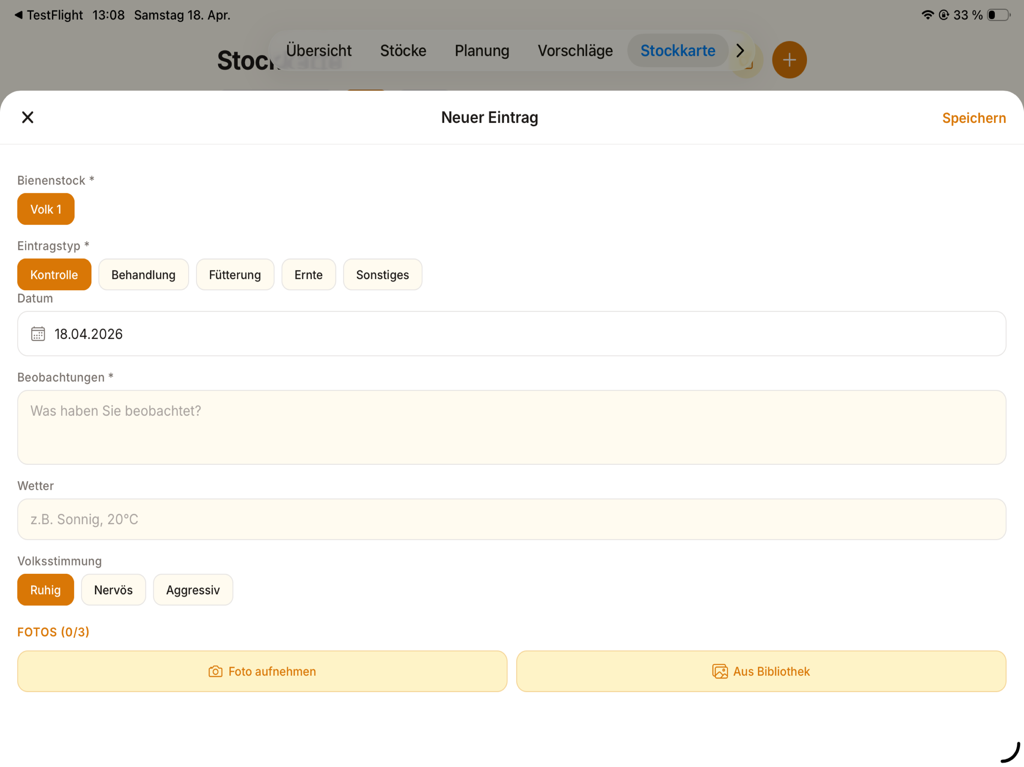Focus the Wetter input field
This screenshot has width=1024, height=767.
512,519
